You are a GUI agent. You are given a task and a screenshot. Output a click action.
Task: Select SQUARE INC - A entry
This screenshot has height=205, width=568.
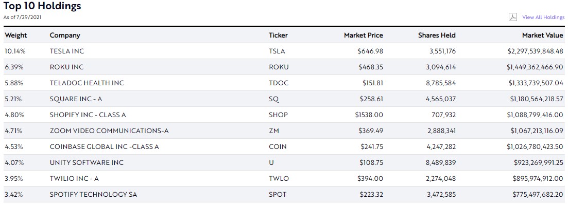coord(76,99)
